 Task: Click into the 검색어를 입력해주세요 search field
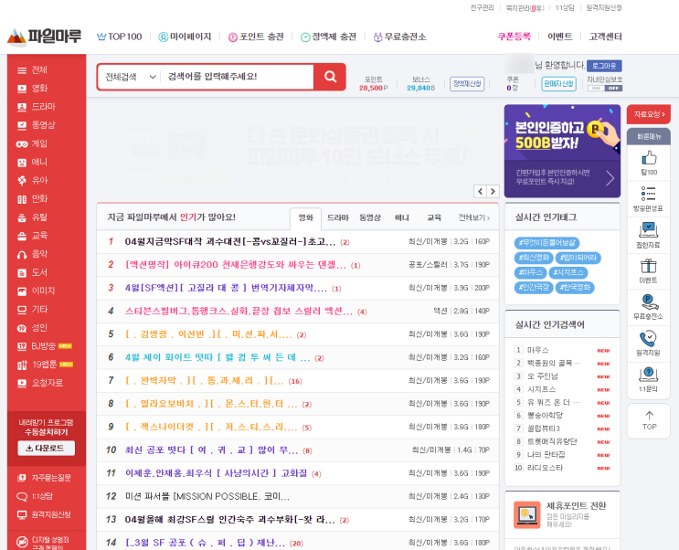point(237,77)
